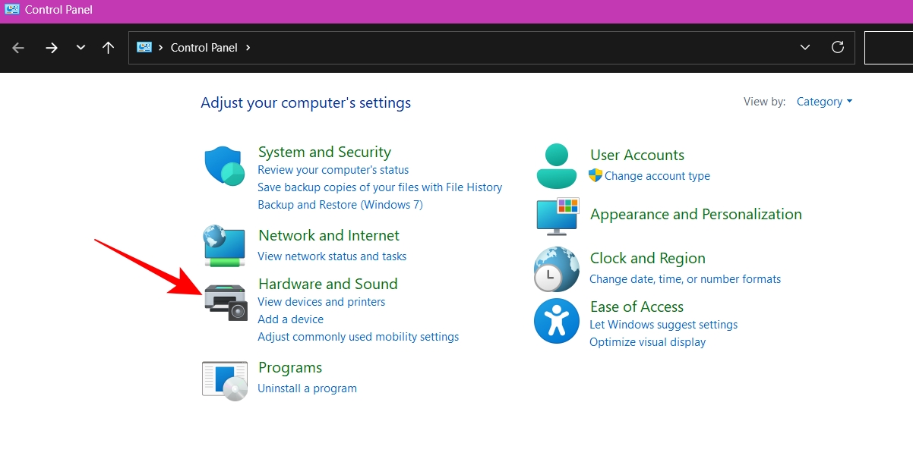Click Uninstall a program
The width and height of the screenshot is (913, 459).
tap(307, 388)
